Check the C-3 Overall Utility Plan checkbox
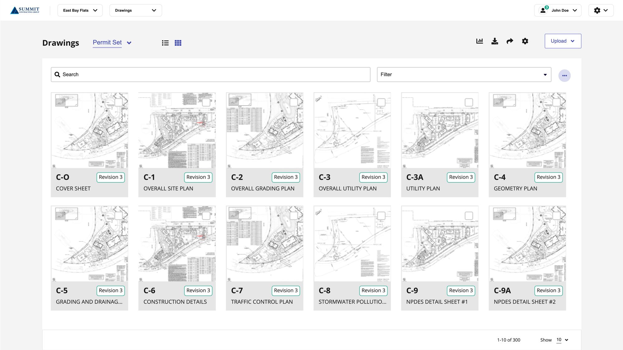This screenshot has width=623, height=350. pos(381,102)
